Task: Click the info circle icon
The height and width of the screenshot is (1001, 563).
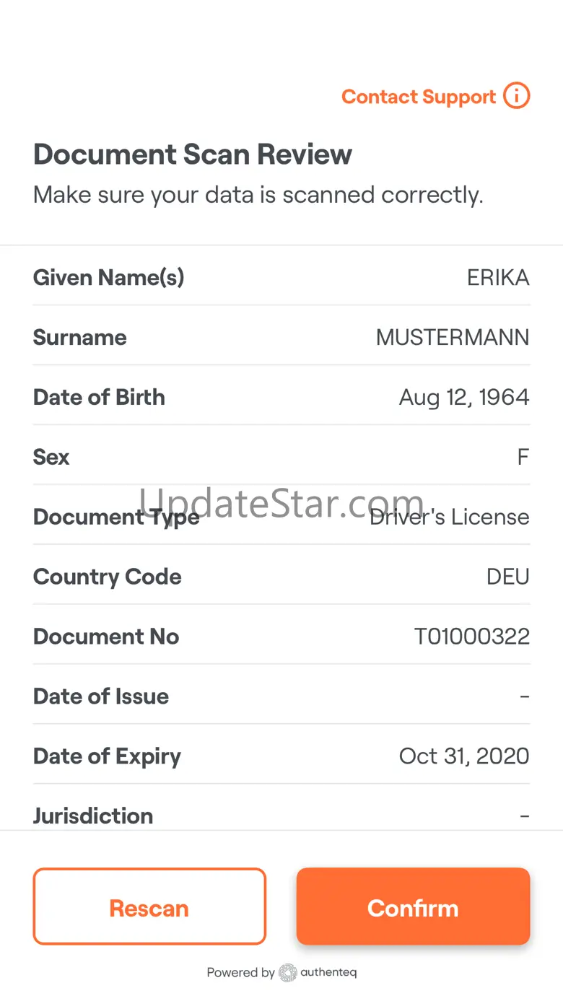Action: tap(517, 96)
